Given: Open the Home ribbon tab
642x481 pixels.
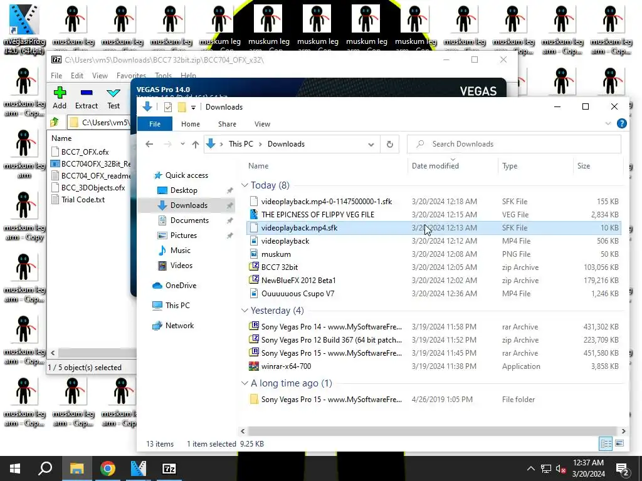Looking at the screenshot, I should click(191, 124).
